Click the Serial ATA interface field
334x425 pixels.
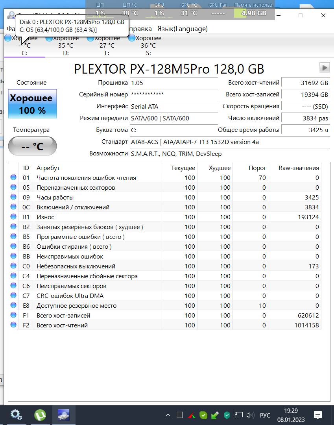click(174, 106)
